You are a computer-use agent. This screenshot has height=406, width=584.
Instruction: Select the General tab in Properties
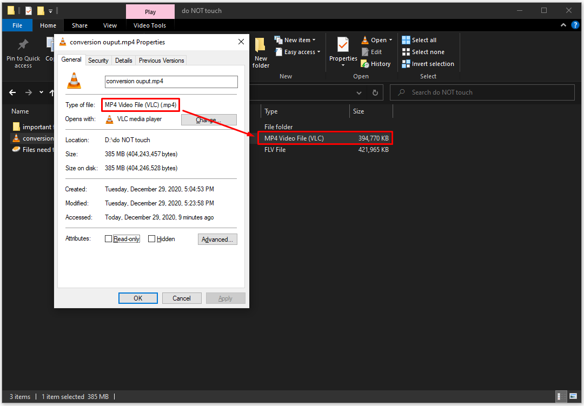pyautogui.click(x=71, y=59)
